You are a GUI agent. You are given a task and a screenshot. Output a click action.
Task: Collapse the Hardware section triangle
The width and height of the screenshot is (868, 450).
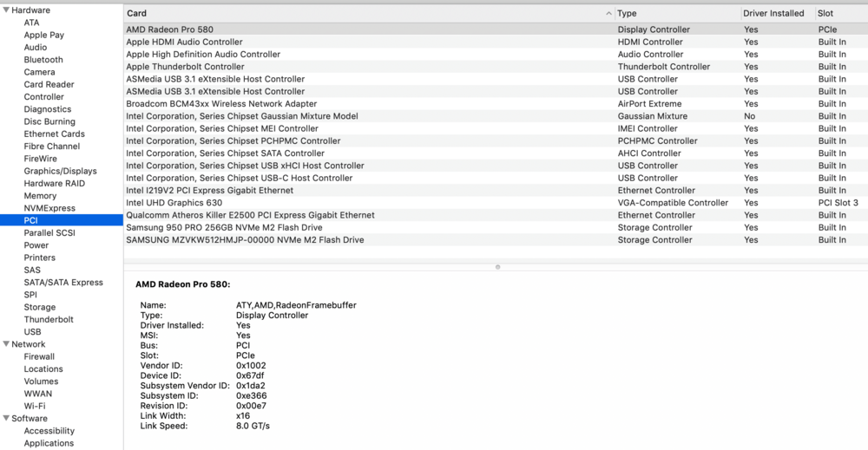click(6, 10)
